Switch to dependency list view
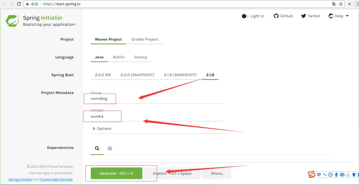The image size is (359, 185). coord(110,148)
